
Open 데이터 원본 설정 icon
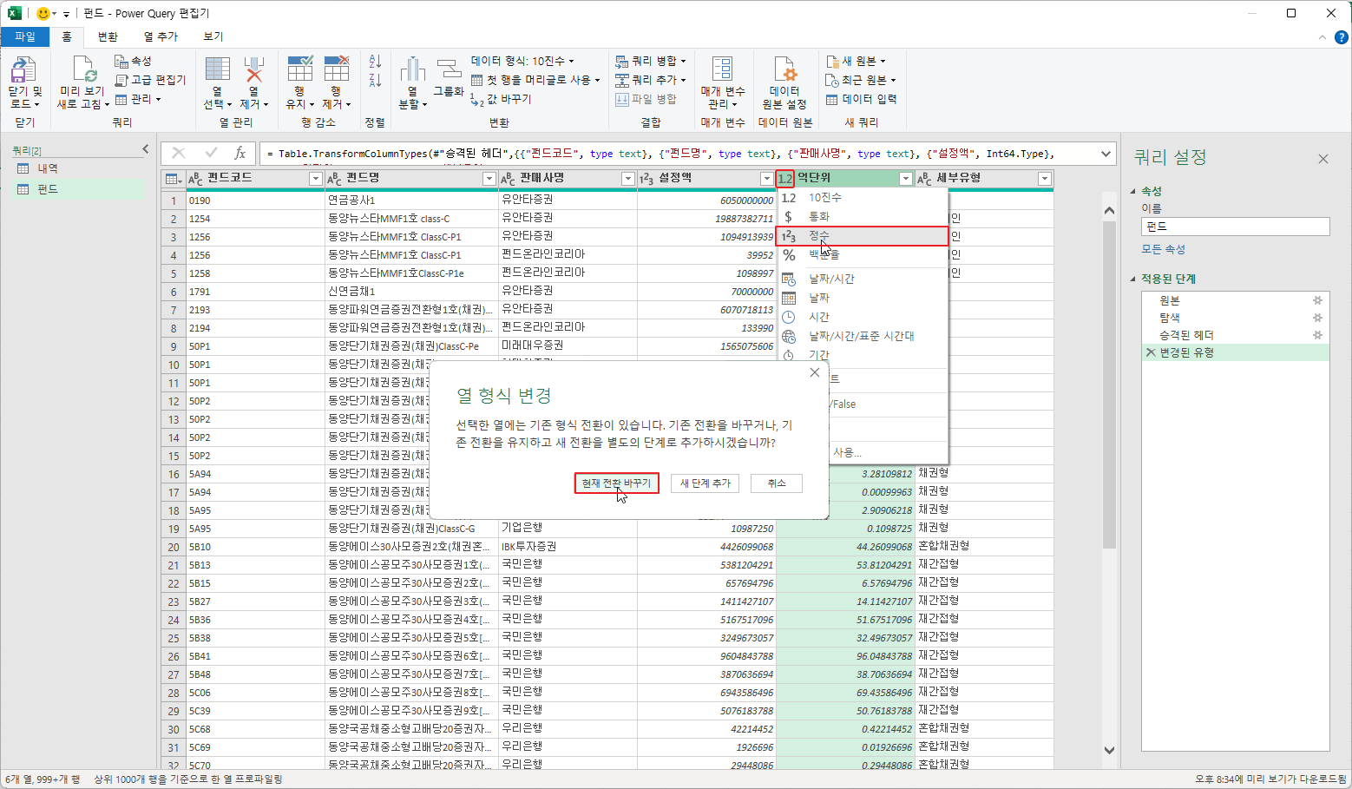pos(784,69)
